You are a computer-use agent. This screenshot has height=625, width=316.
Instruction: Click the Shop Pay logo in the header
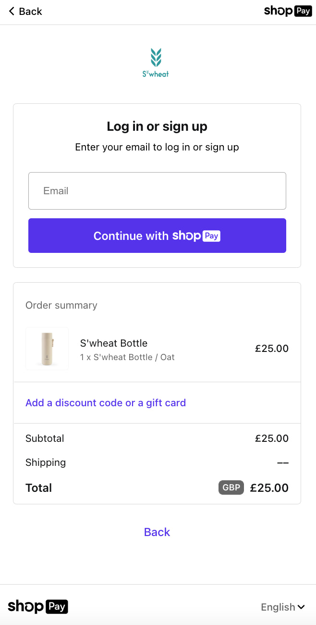pyautogui.click(x=288, y=11)
